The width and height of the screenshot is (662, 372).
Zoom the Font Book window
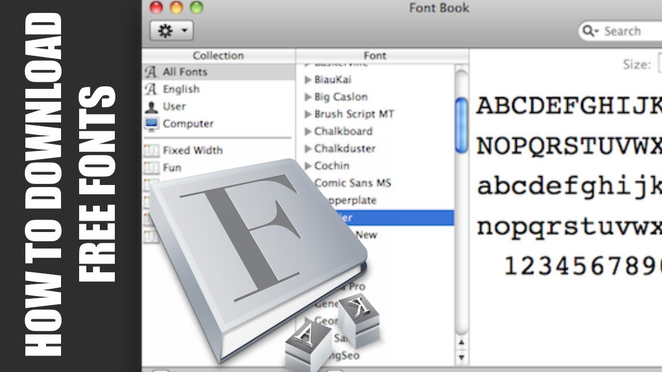[197, 7]
